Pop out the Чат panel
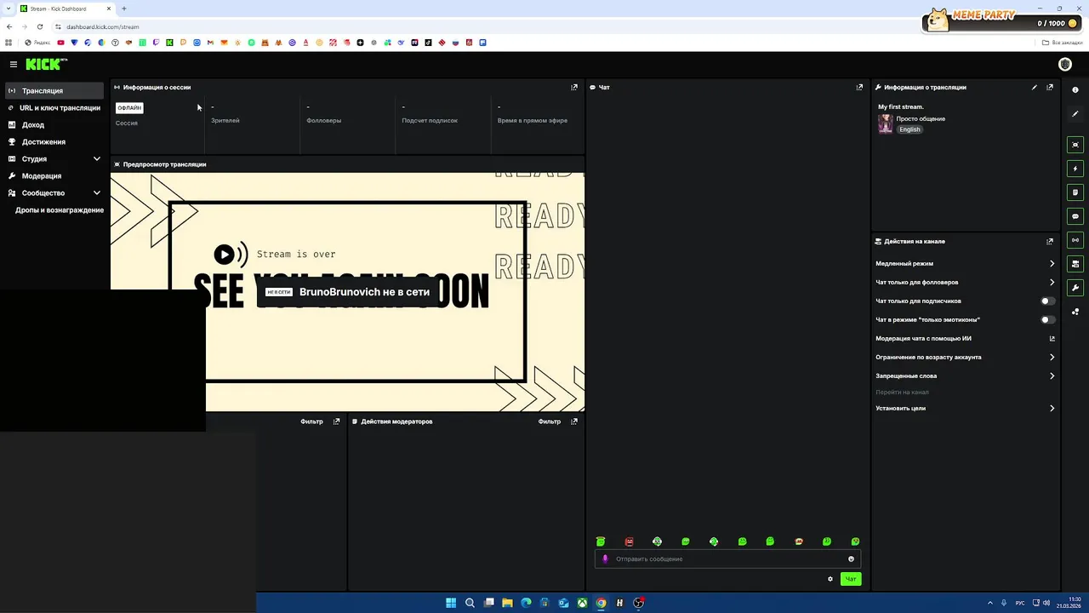The height and width of the screenshot is (613, 1089). tap(859, 87)
